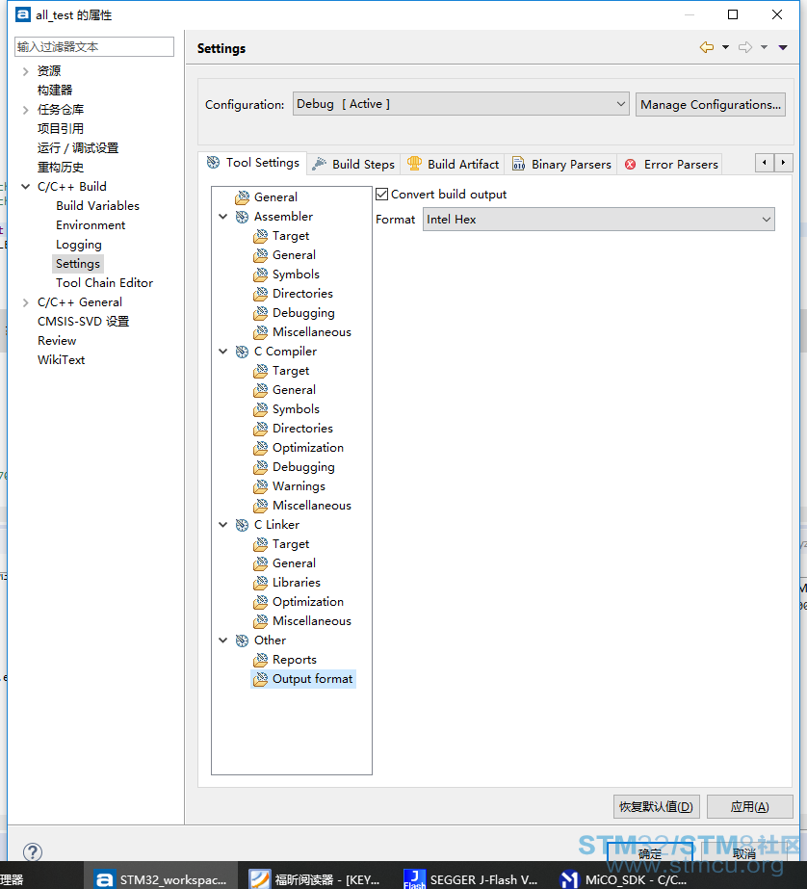Toggle Convert build output checkbox
The height and width of the screenshot is (889, 807).
(382, 195)
